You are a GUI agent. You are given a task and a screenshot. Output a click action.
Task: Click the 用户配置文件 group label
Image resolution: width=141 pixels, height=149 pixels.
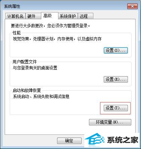25,62
